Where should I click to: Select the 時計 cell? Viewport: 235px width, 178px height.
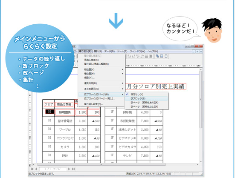[x=65, y=156]
